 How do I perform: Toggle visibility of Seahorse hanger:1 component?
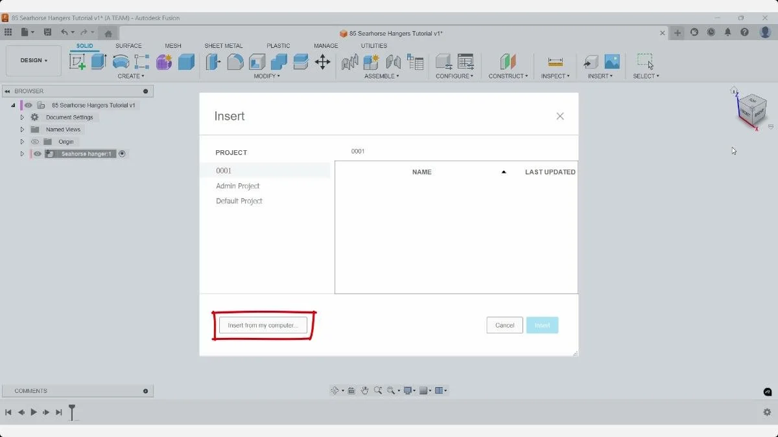(38, 154)
